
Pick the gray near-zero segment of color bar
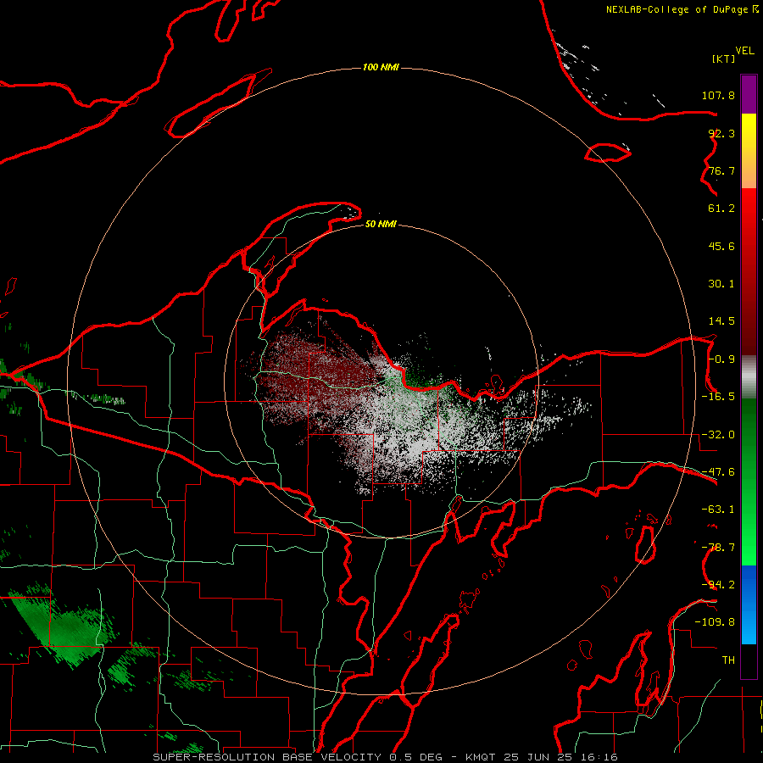click(x=749, y=377)
